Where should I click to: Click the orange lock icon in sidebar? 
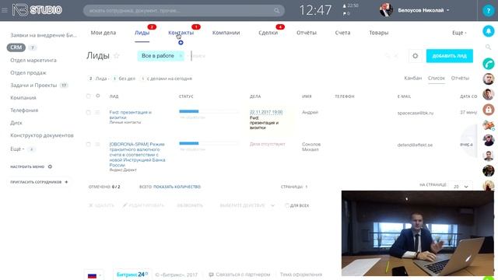(488, 110)
